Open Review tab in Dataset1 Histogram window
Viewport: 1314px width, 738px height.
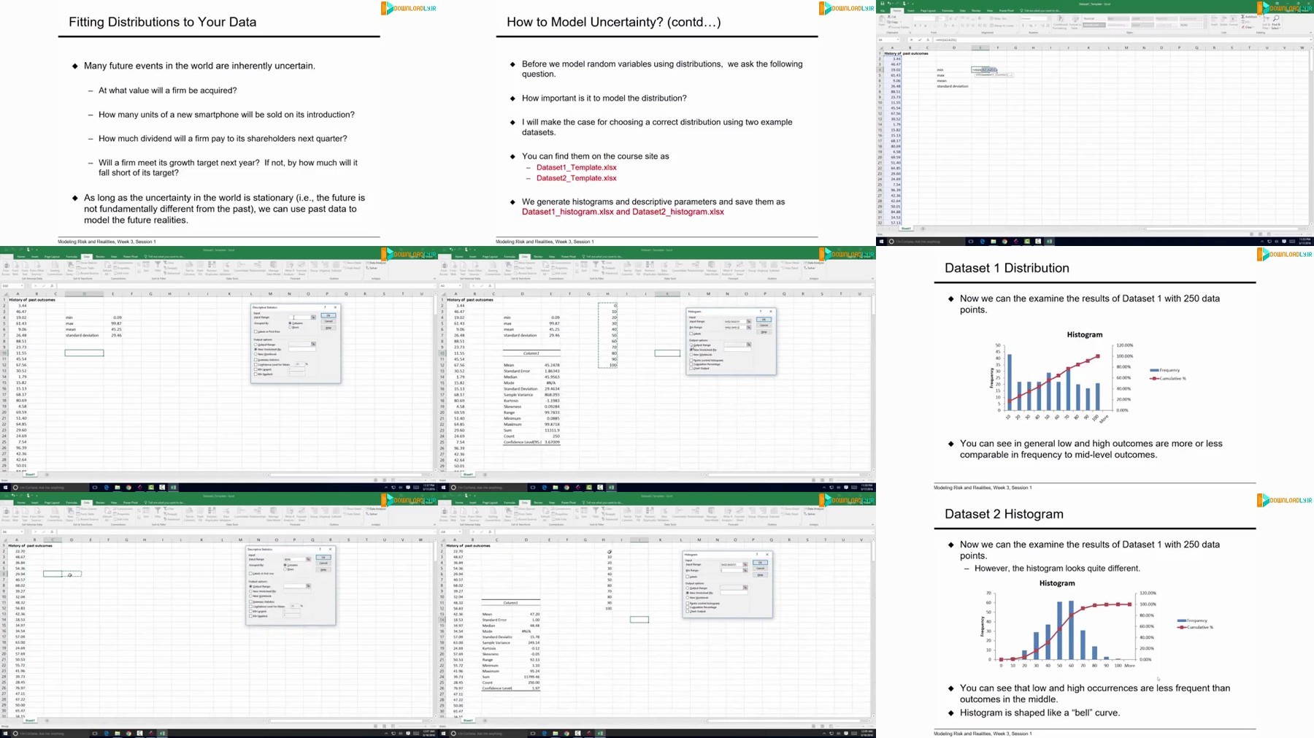(538, 256)
